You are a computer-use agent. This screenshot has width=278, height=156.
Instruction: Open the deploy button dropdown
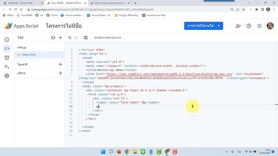click(x=219, y=26)
